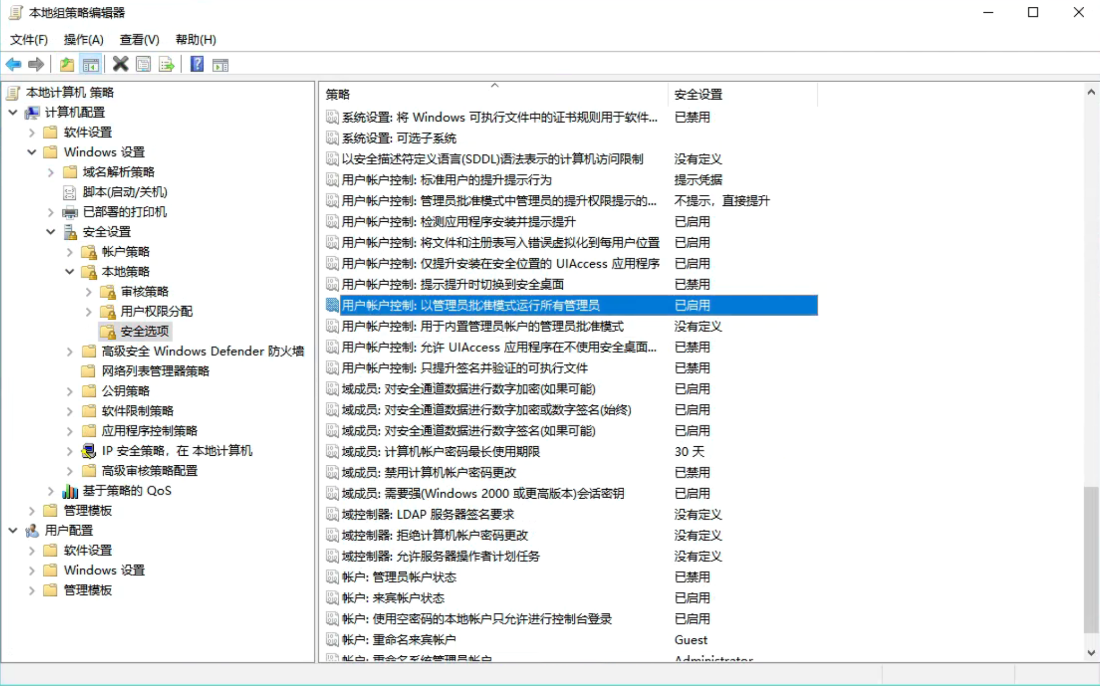Toggle the Show/Hide console tree icon
The height and width of the screenshot is (686, 1100).
coord(91,65)
